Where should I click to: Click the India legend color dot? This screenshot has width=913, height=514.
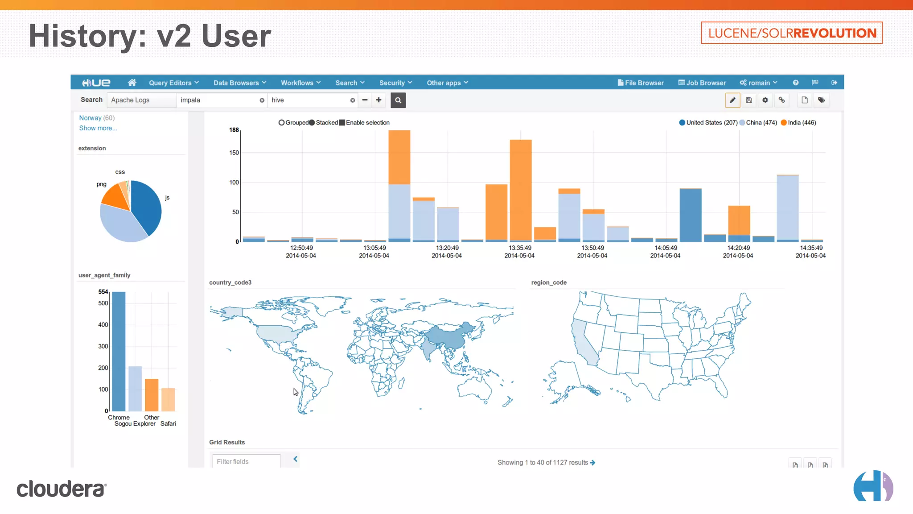coord(784,123)
